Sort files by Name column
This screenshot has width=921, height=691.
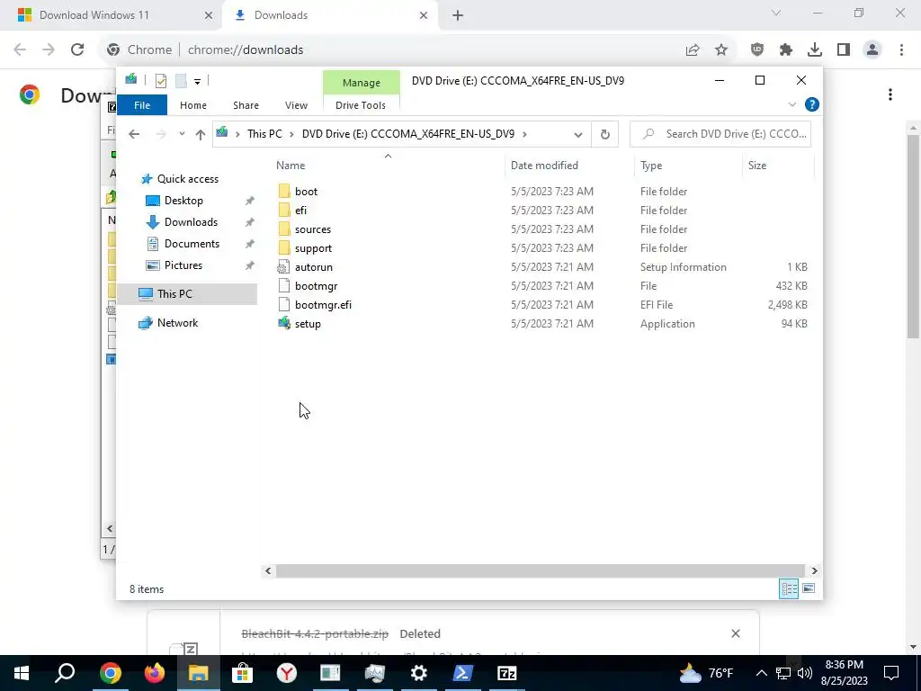[x=388, y=166]
